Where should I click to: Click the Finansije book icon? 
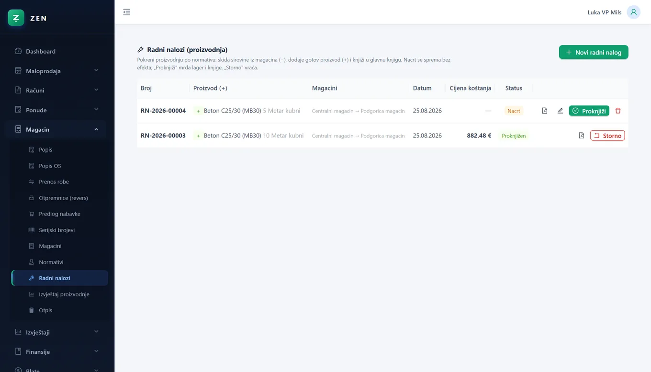tap(18, 351)
